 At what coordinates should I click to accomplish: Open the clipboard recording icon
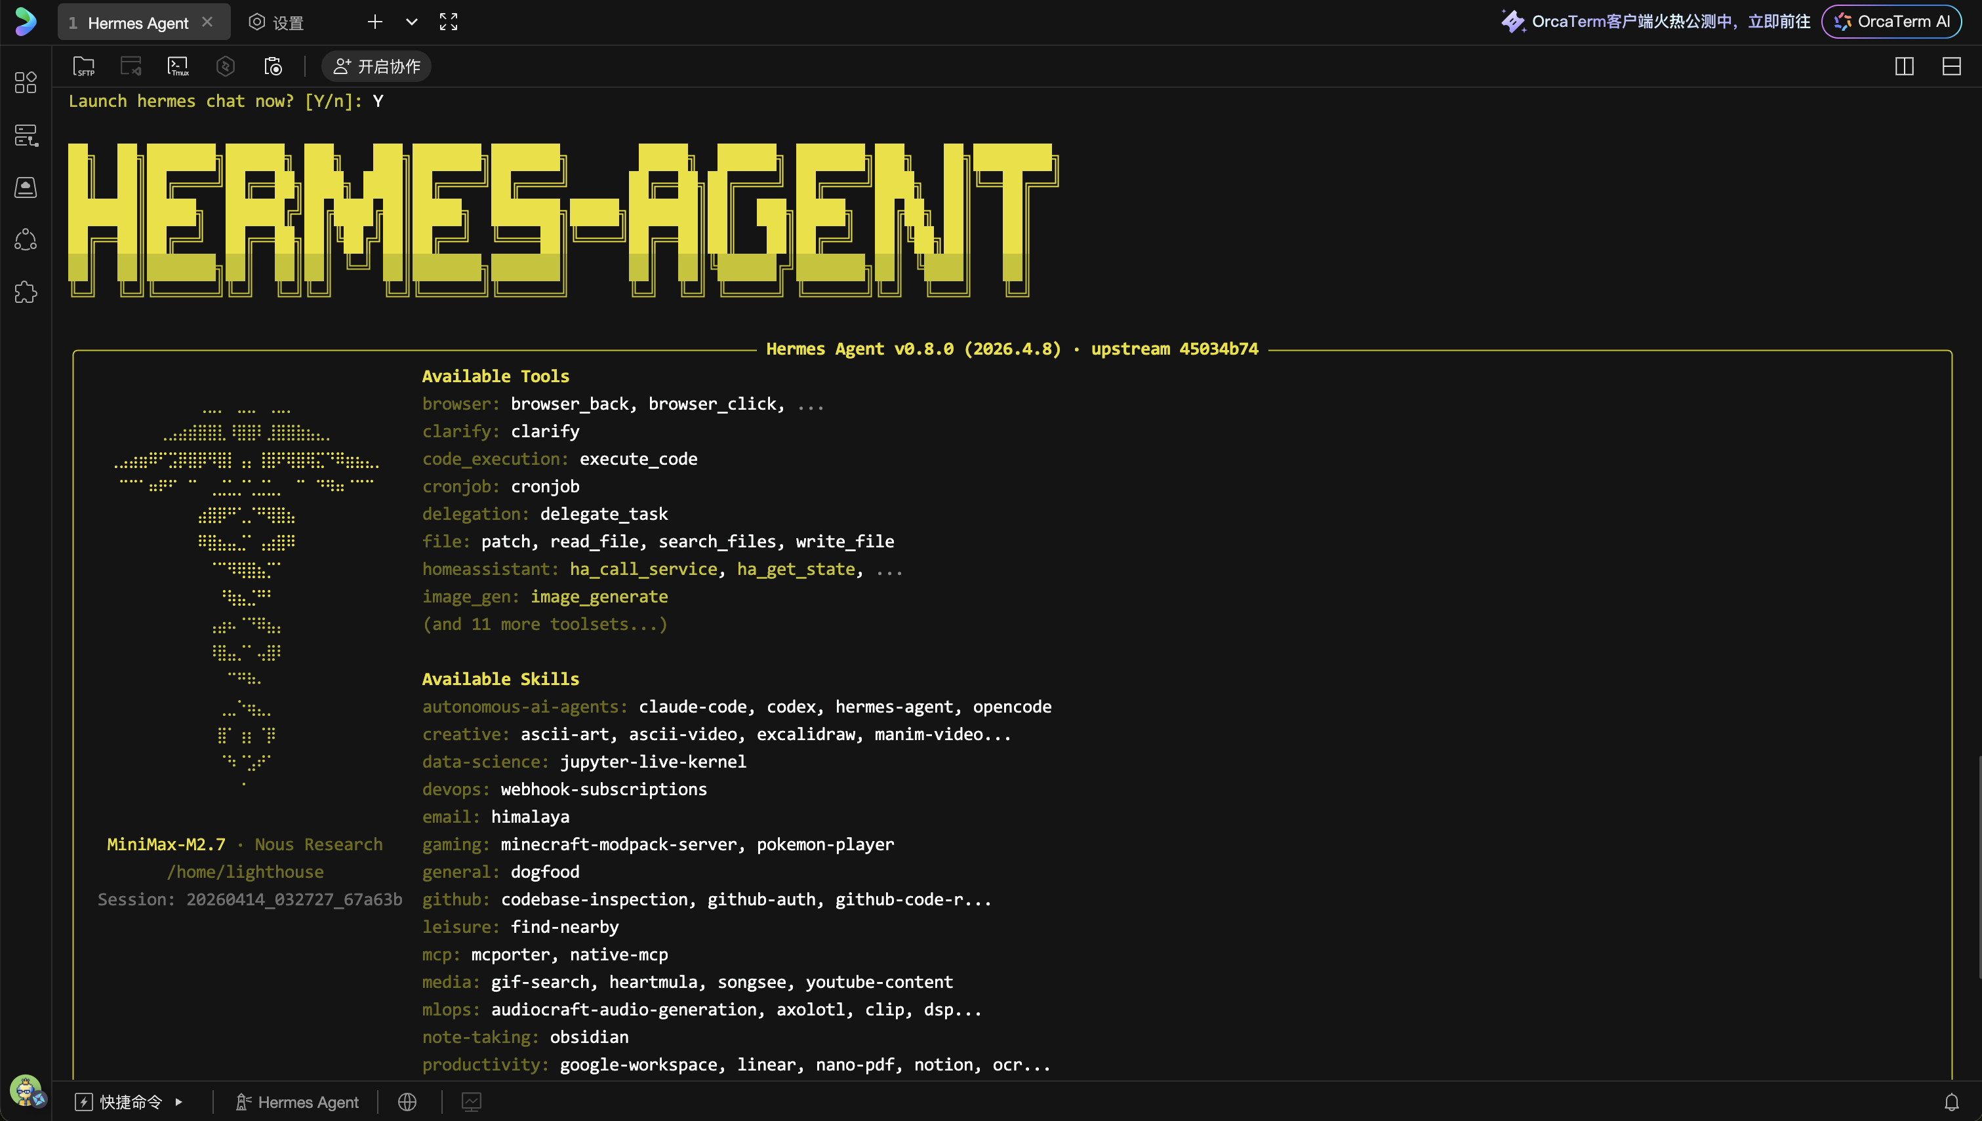(x=273, y=66)
